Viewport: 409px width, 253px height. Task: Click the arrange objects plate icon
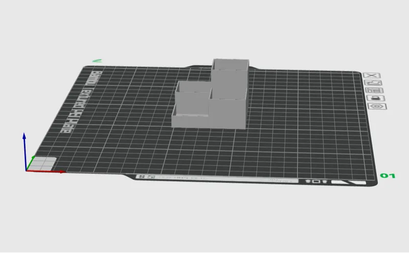click(x=375, y=90)
